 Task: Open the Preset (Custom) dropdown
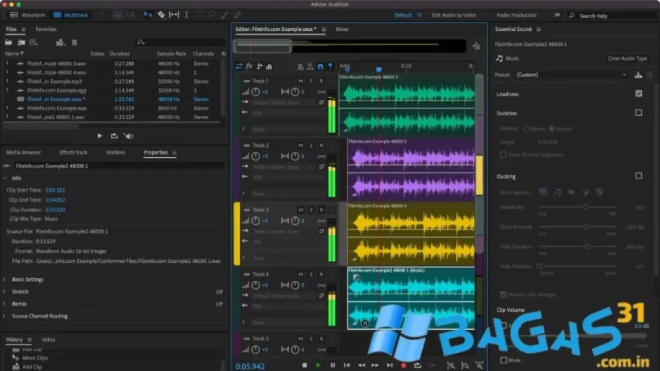(x=571, y=75)
